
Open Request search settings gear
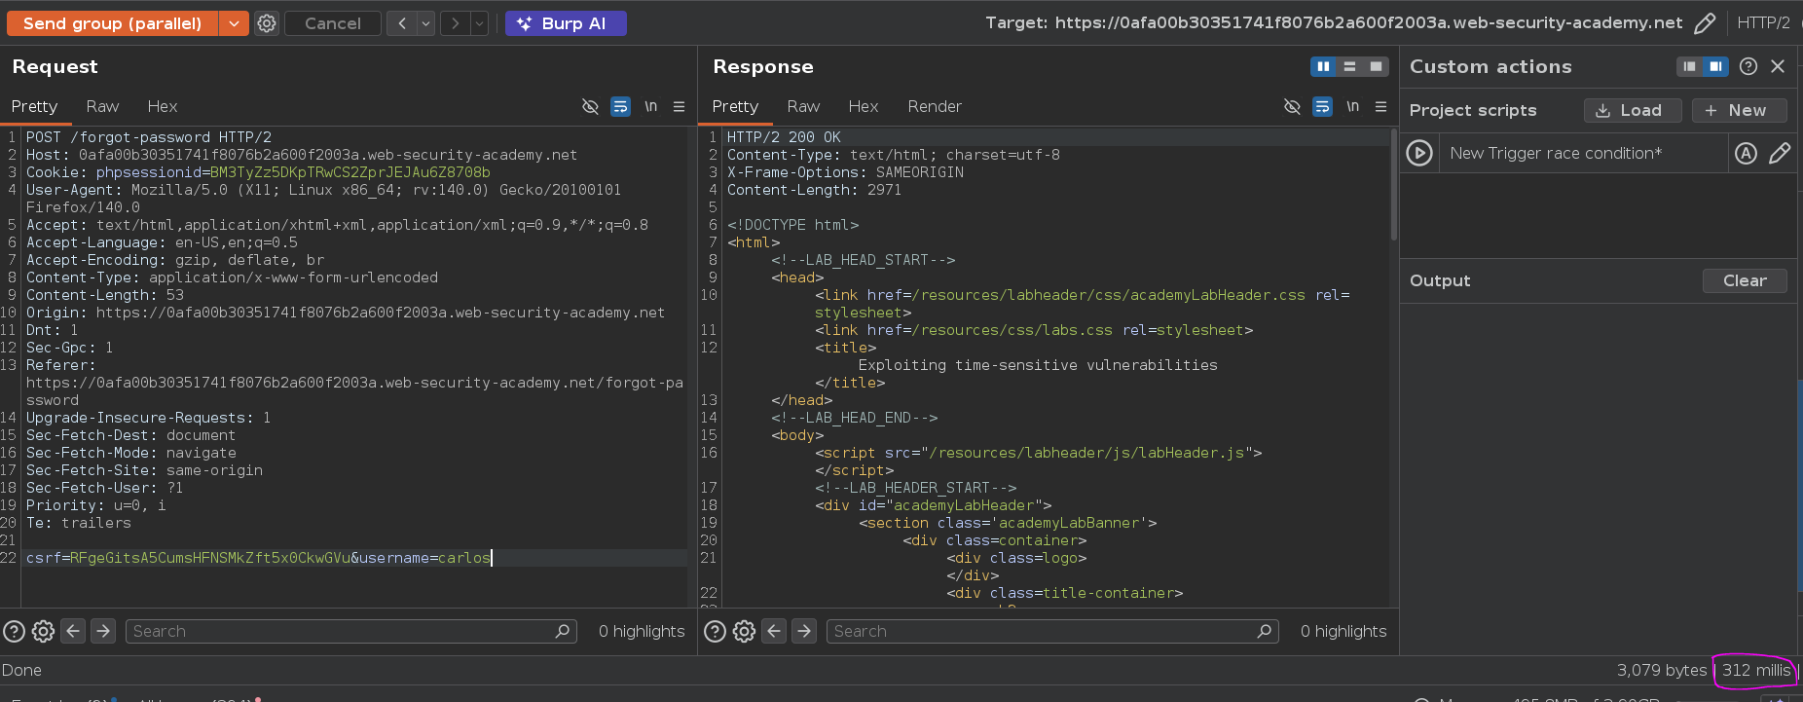coord(43,631)
